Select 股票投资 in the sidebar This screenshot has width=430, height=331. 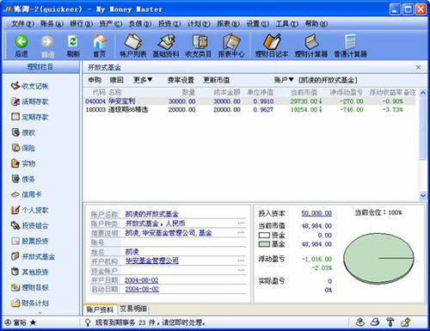pos(29,241)
